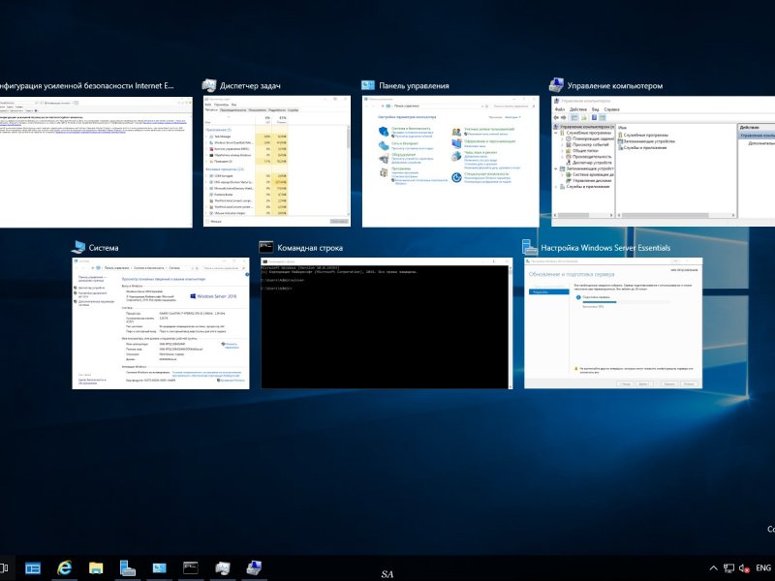This screenshot has height=581, width=775.
Task: Open the Справка menu in Управление компьютером
Action: coord(611,109)
